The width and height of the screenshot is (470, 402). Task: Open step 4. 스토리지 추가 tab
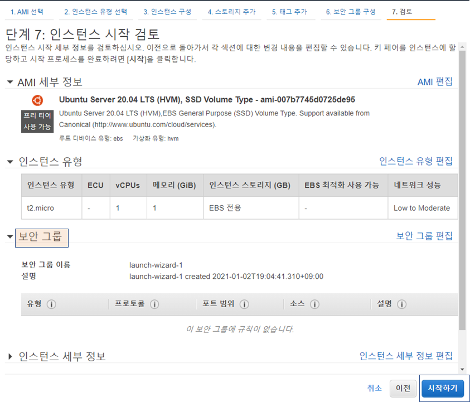click(x=232, y=12)
